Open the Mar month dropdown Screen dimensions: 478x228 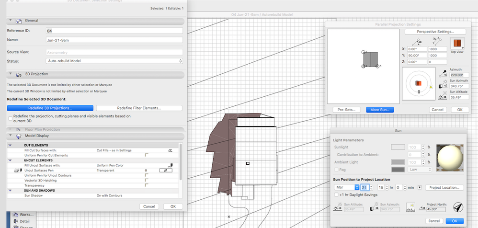345,187
